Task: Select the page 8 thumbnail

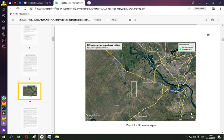Action: (29, 35)
